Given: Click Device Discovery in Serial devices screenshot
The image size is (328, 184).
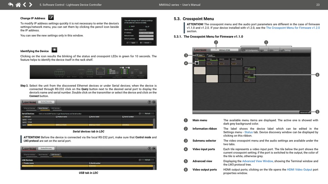Looking at the screenshot, I should coord(46,102).
